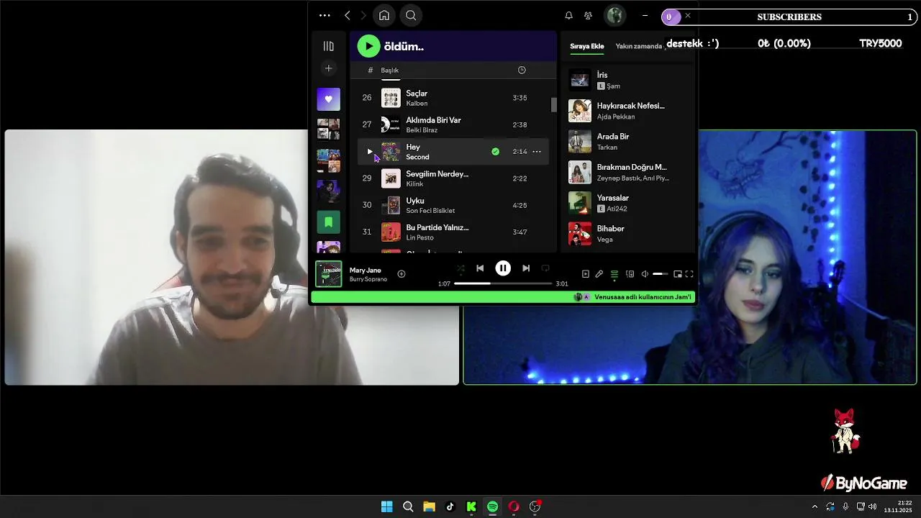921x518 pixels.
Task: Sort by duration clock column
Action: click(x=522, y=70)
